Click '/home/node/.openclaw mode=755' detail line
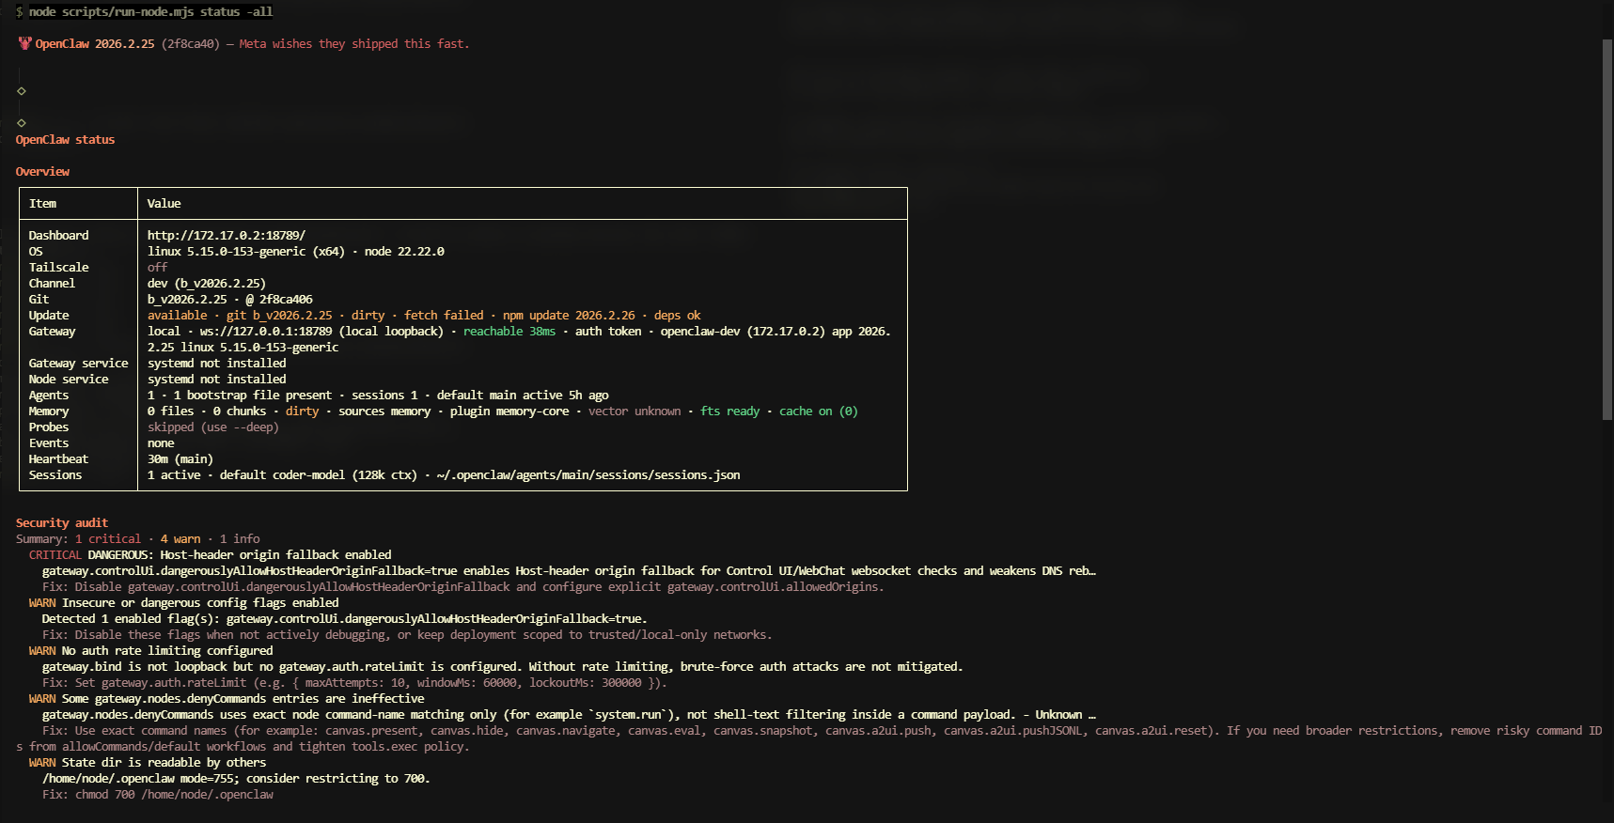This screenshot has height=823, width=1614. click(x=236, y=779)
